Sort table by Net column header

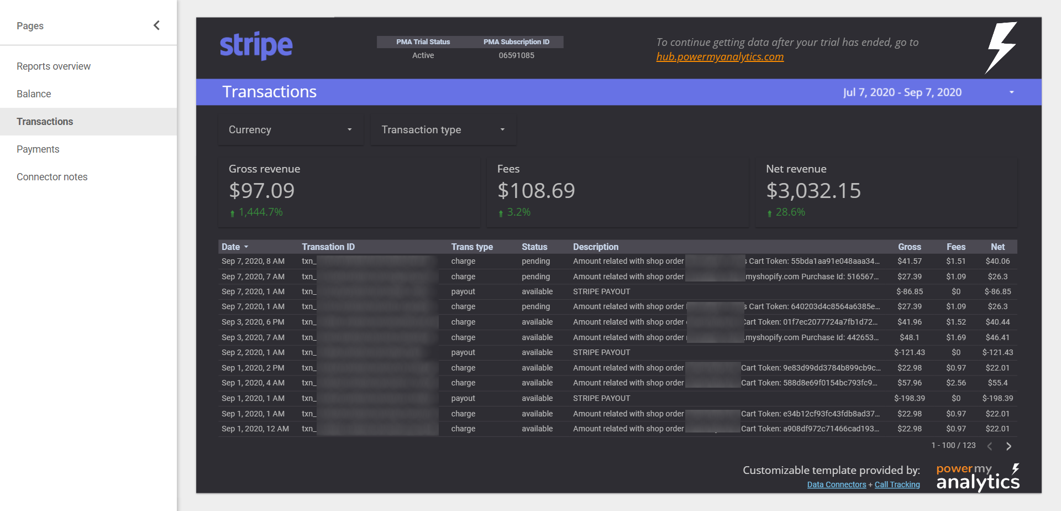pos(997,247)
